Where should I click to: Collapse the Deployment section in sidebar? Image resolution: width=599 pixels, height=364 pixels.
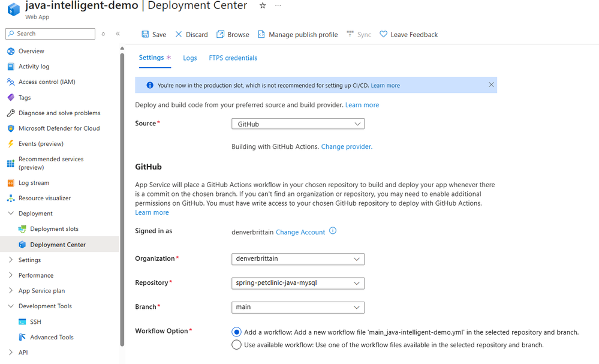click(x=11, y=213)
